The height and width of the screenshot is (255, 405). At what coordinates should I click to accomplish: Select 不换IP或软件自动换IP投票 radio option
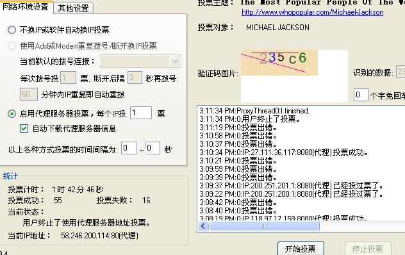(x=12, y=30)
